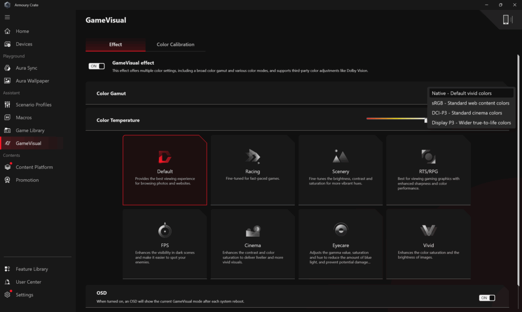The image size is (522, 312).
Task: Click the Aura Wallpaper icon
Action: coord(7,80)
